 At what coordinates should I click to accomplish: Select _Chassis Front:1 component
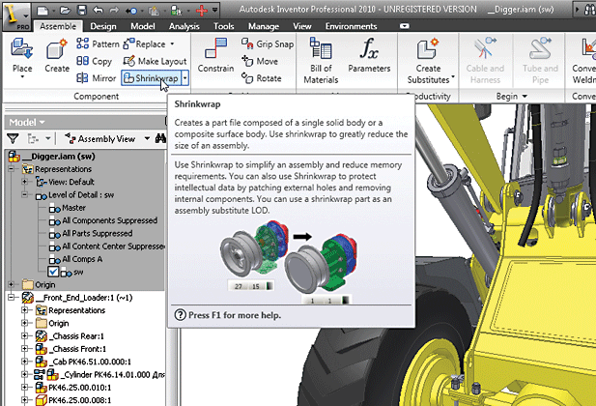tap(71, 349)
